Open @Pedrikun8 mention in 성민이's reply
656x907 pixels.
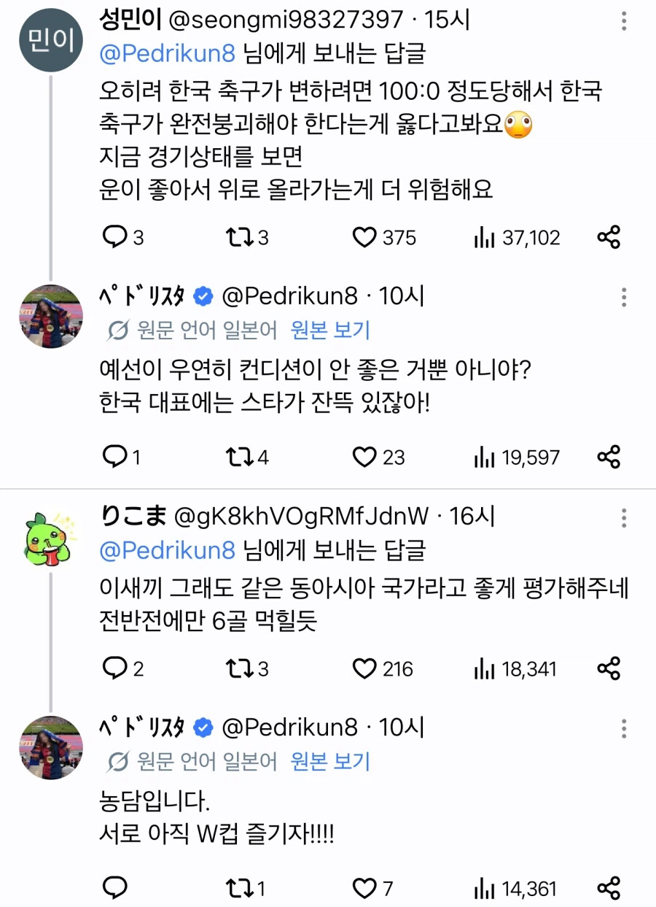tap(168, 53)
